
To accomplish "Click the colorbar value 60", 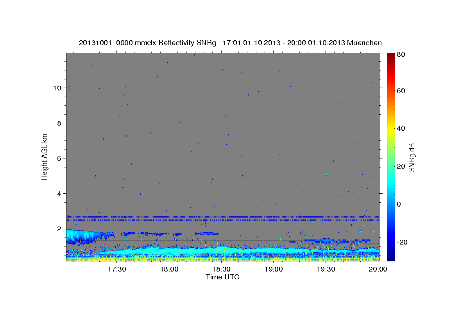I will point(402,91).
